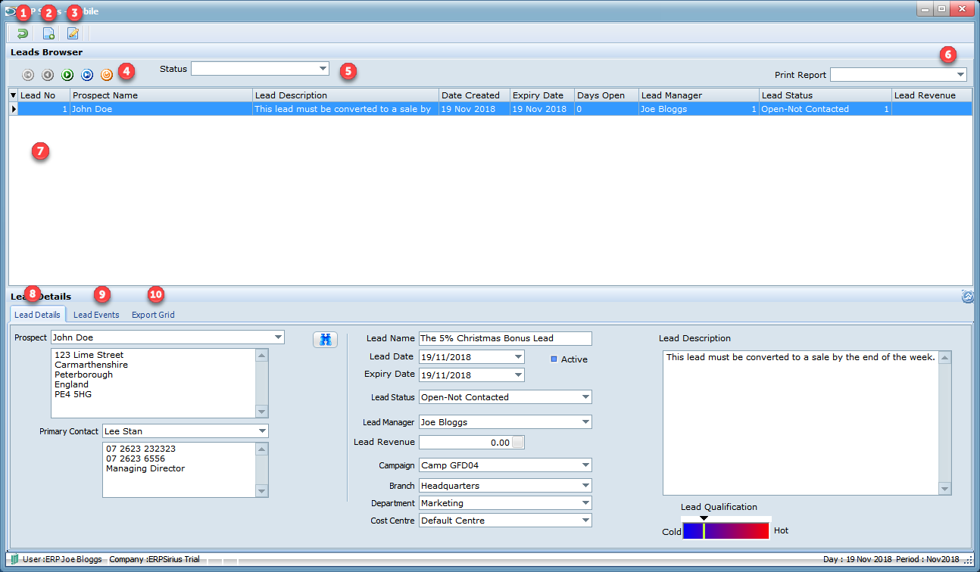Click the ERP Sirius app title icon

pos(10,11)
